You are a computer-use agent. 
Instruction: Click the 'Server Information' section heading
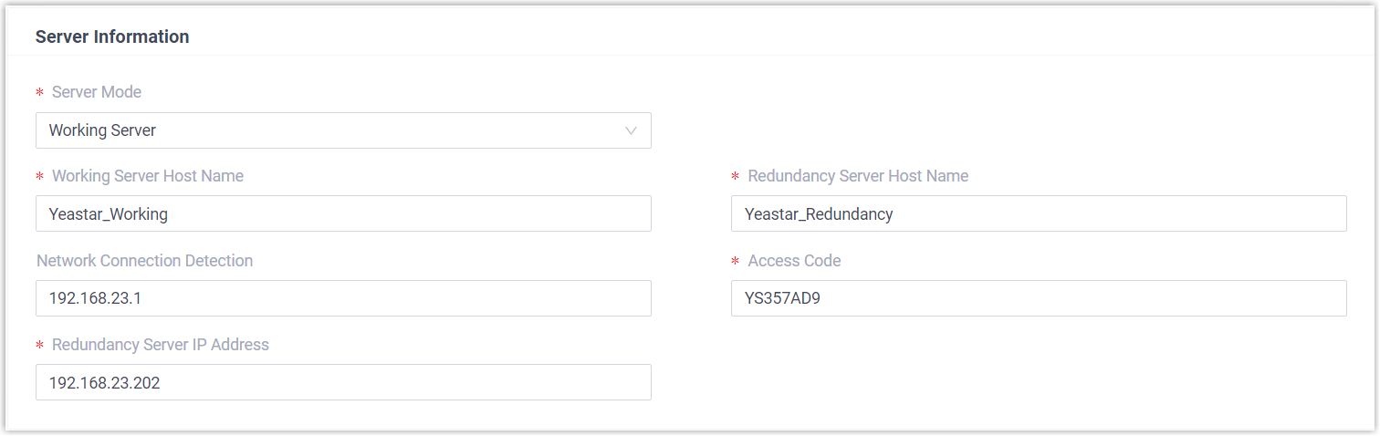[112, 37]
